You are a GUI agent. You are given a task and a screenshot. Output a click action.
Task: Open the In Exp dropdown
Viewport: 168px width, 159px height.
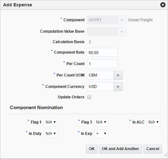pyautogui.click(x=101, y=134)
